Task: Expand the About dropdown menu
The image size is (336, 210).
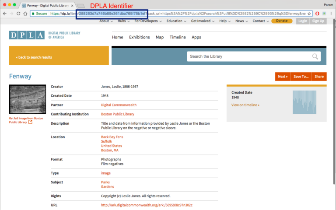Action: coord(105,21)
